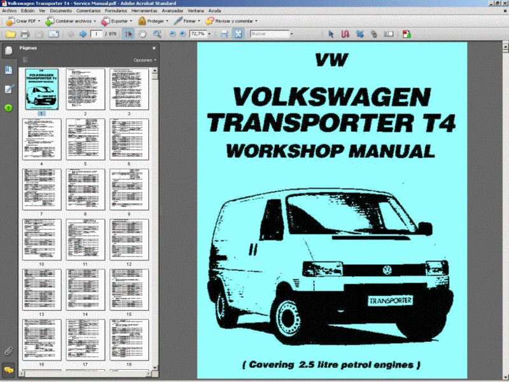Open the Bookmarks panel sidebar icon

coord(9,70)
